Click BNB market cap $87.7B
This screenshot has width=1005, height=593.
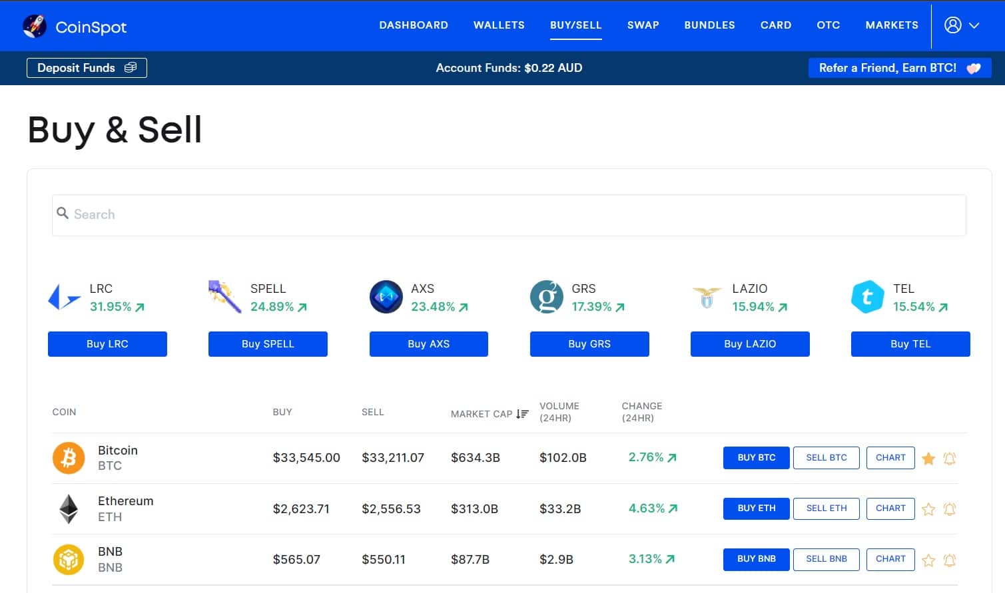tap(470, 560)
